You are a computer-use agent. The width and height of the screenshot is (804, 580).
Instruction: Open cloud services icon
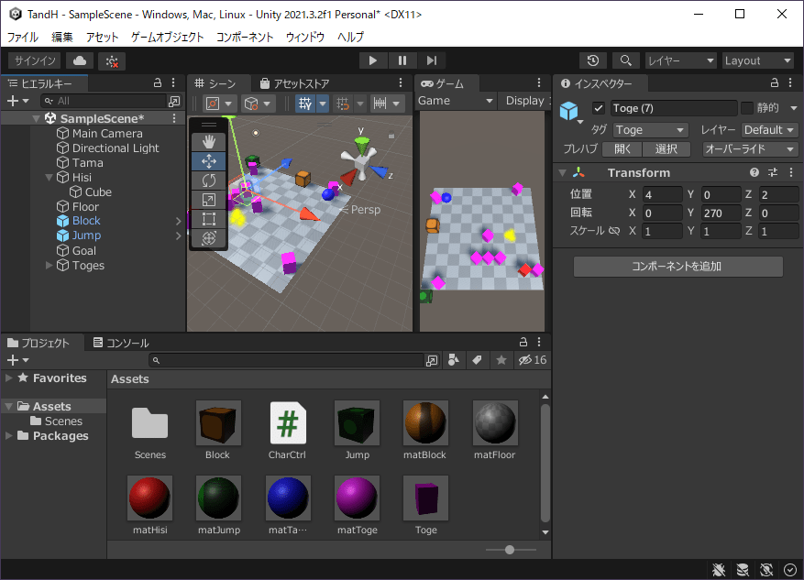80,61
